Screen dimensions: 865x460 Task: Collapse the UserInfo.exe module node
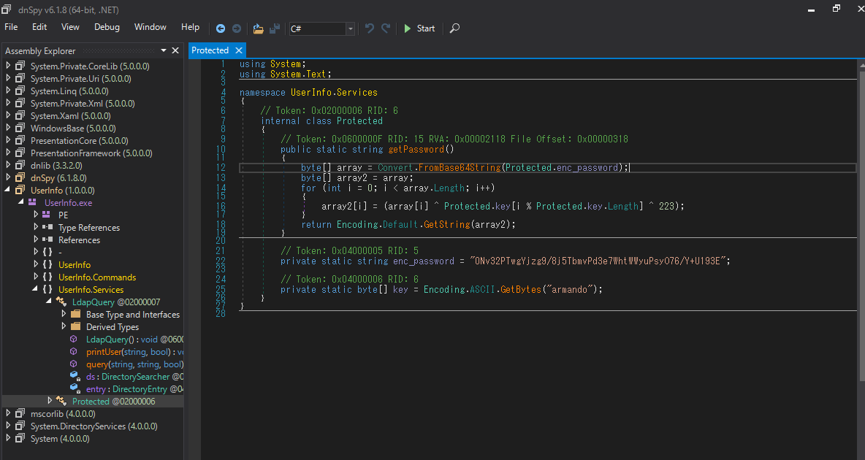pos(21,202)
